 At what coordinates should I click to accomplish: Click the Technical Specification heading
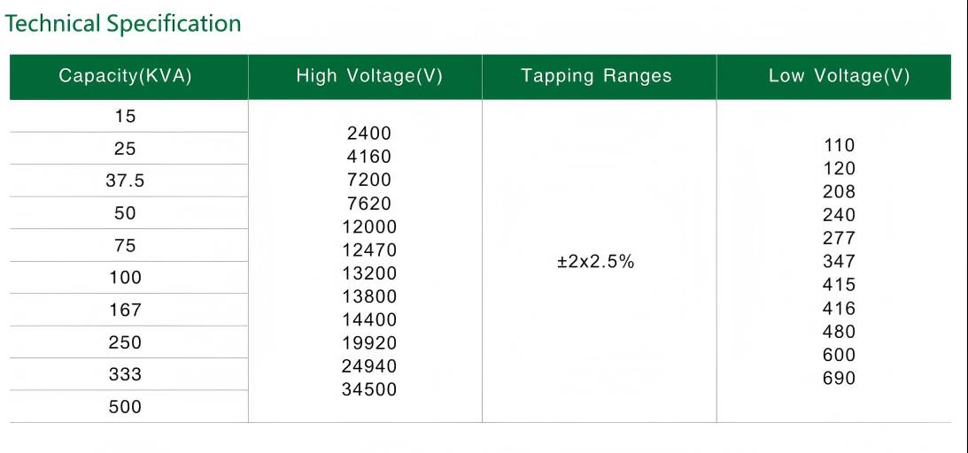(123, 24)
